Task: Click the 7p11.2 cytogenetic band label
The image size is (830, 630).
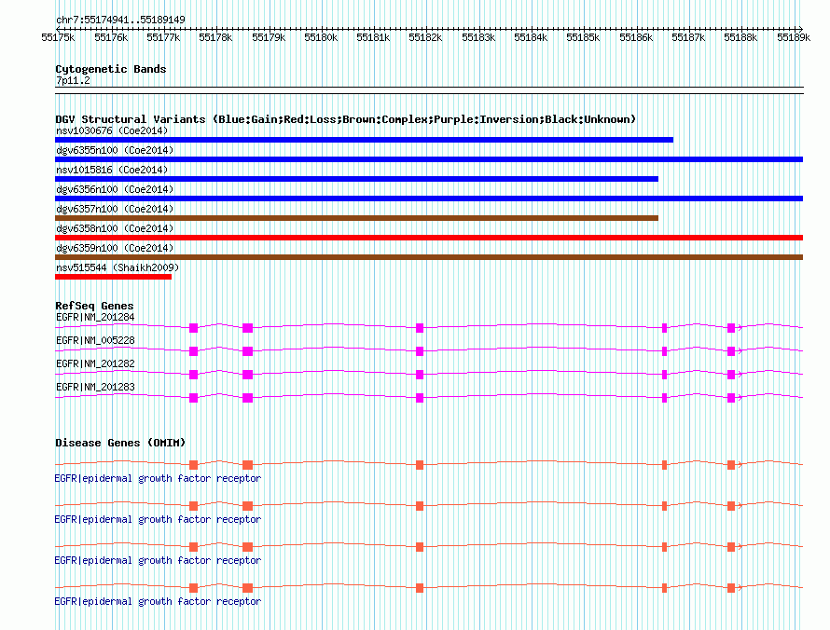Action: [73, 81]
